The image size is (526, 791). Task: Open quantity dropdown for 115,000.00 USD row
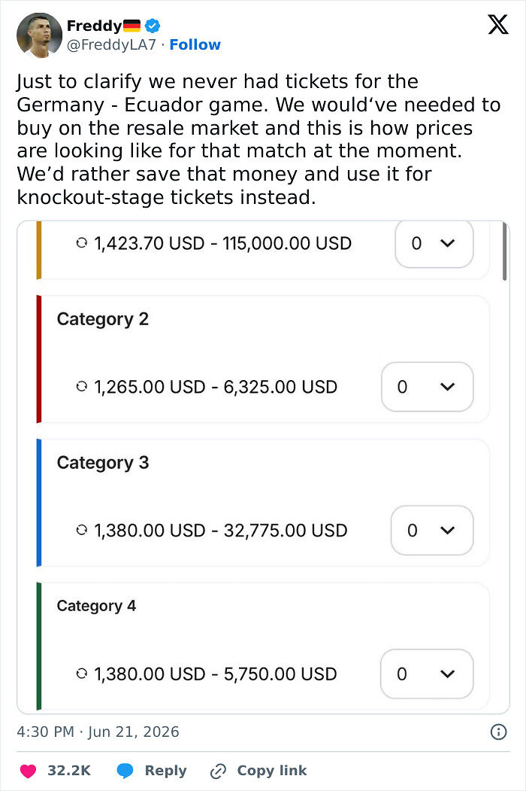click(434, 244)
